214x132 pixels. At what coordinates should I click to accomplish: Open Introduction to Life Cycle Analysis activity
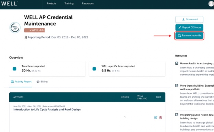47,109
